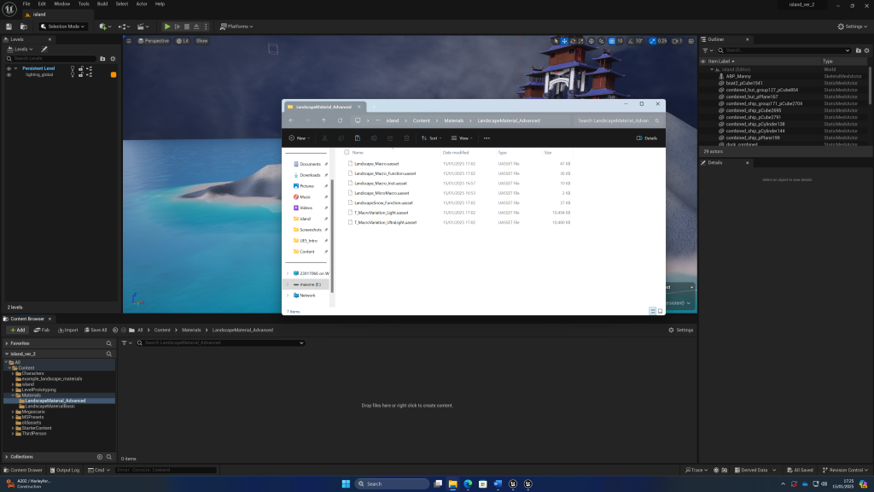Toggle the lock on lighting_global level

(x=81, y=75)
